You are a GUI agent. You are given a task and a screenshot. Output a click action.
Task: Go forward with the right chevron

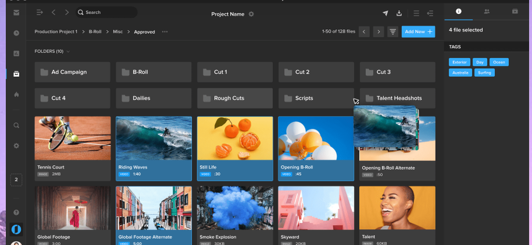click(67, 13)
